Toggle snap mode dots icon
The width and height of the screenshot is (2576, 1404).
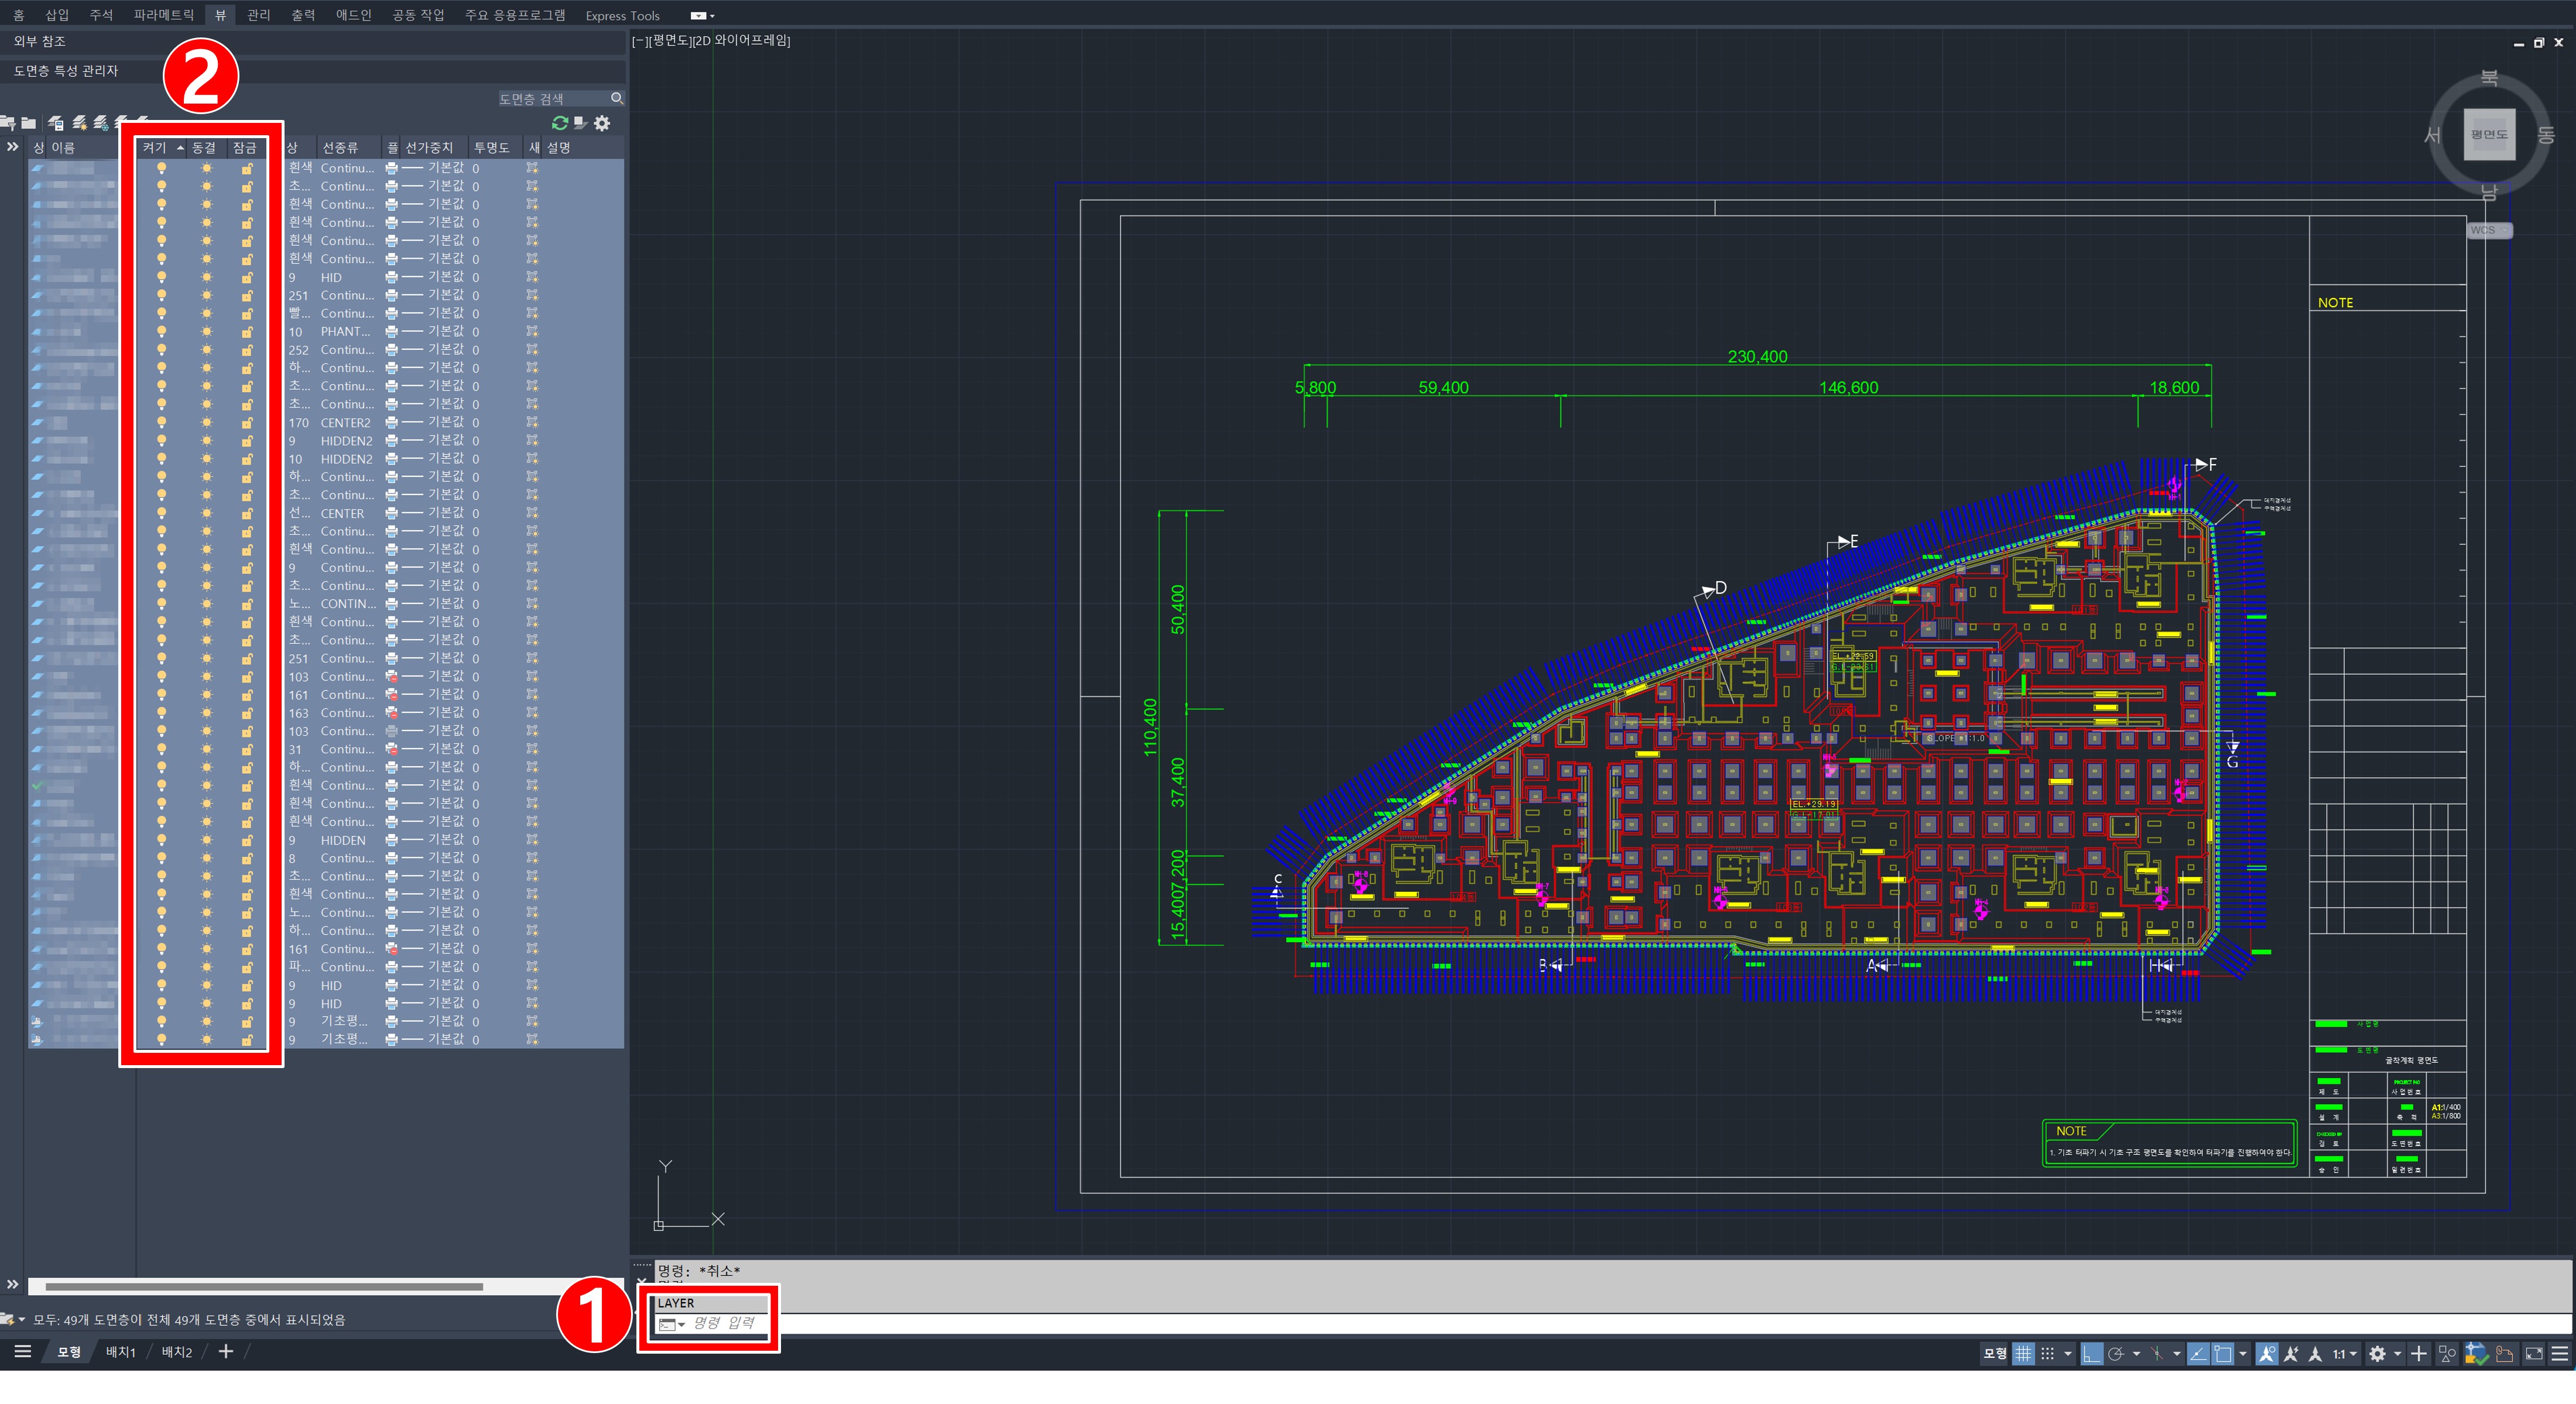pos(2047,1354)
